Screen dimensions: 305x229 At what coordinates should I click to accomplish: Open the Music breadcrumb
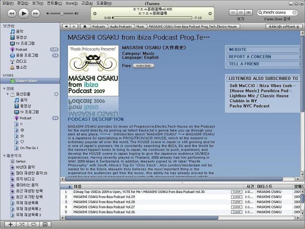[x=140, y=26]
